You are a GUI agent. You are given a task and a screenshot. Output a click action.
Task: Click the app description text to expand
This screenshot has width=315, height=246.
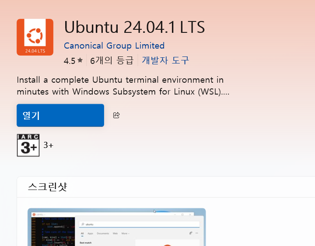[123, 86]
